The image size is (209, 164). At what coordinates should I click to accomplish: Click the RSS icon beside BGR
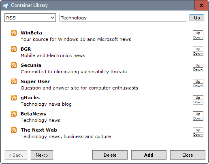coord(14,49)
